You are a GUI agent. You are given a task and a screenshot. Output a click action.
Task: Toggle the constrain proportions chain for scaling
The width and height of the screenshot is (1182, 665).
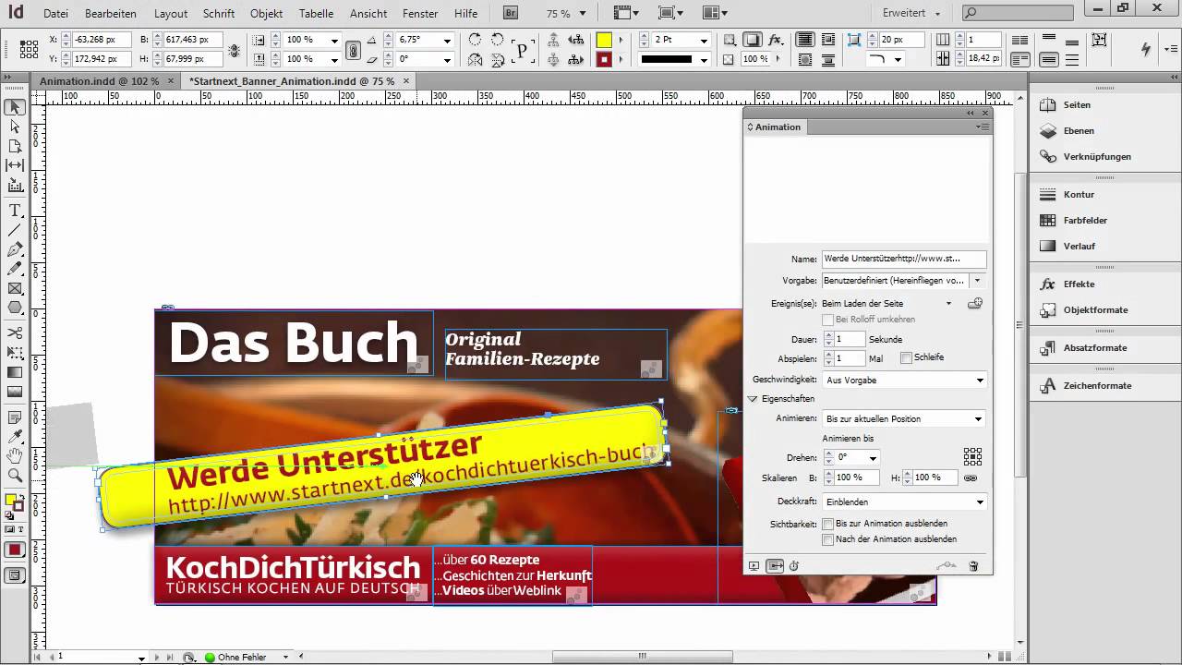click(352, 50)
